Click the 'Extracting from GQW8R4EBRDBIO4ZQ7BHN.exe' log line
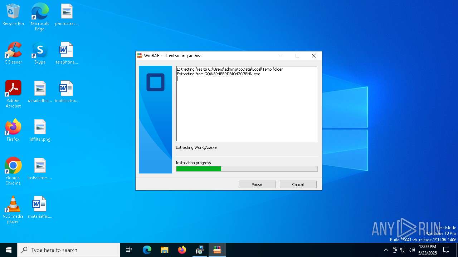The image size is (458, 257). [219, 74]
